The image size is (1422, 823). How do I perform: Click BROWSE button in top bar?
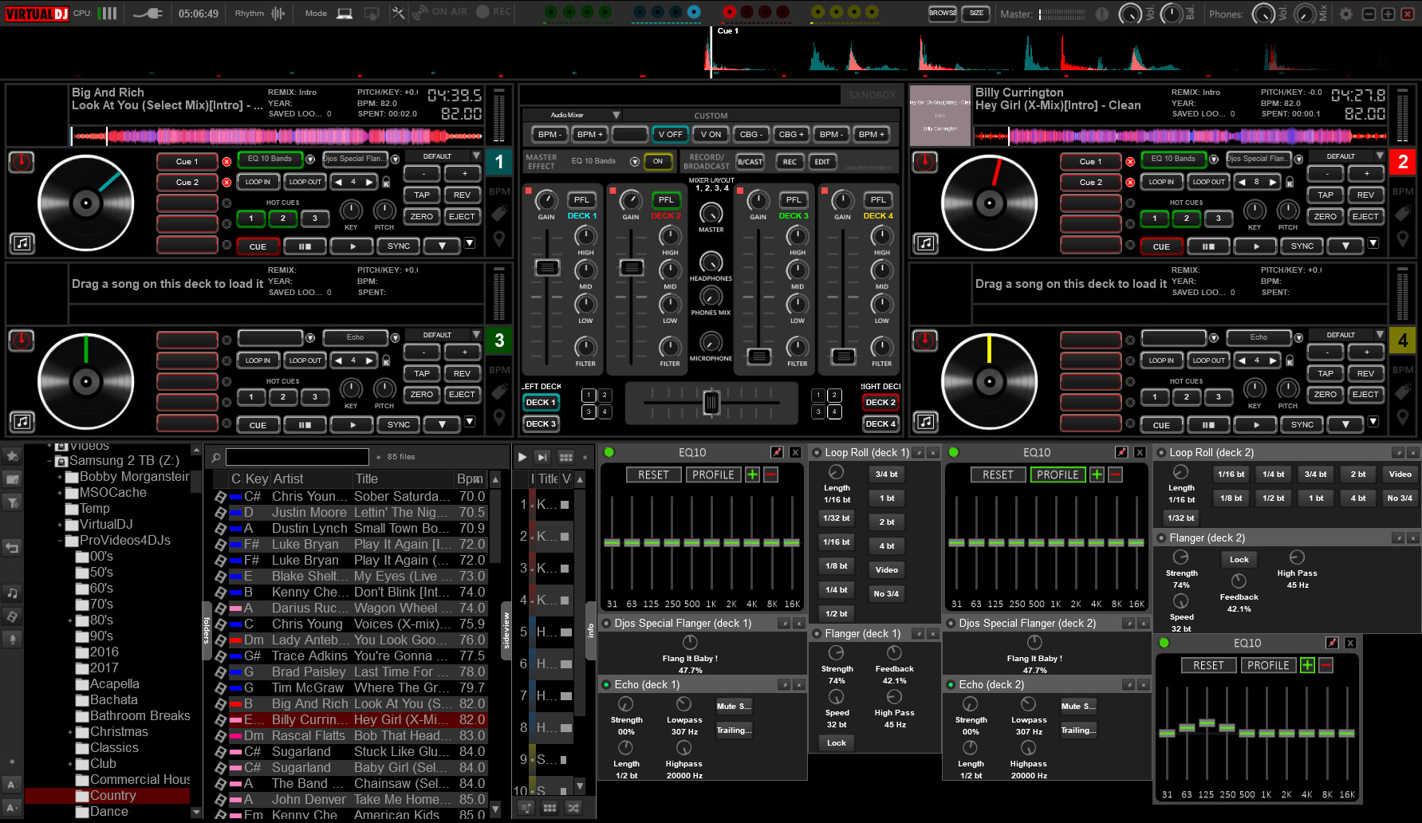(x=943, y=14)
